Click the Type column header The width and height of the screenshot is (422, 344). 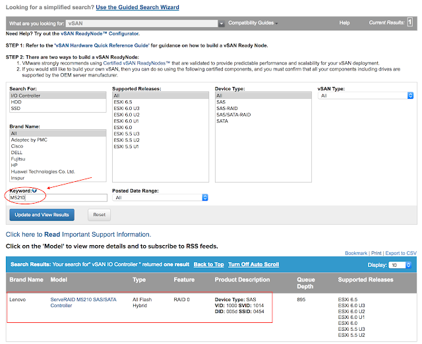(x=139, y=279)
